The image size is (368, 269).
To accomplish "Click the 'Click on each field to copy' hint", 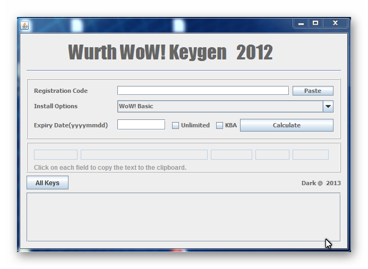I will tap(110, 168).
